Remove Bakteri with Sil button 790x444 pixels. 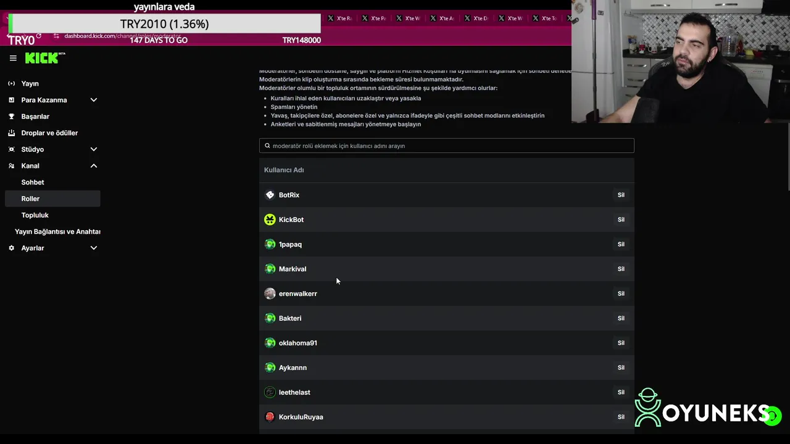(621, 318)
